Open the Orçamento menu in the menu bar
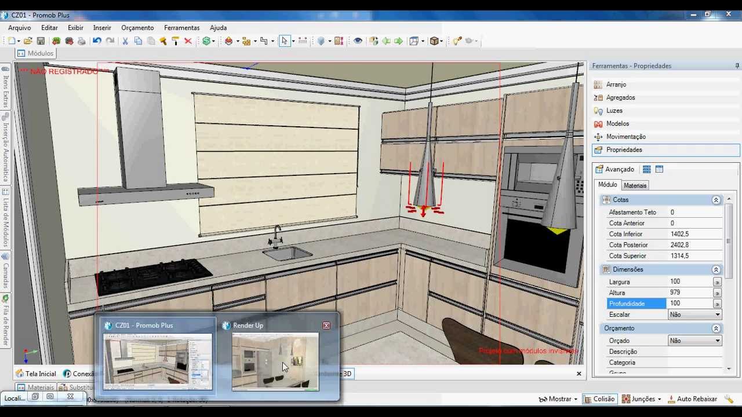The height and width of the screenshot is (417, 742). click(x=137, y=28)
